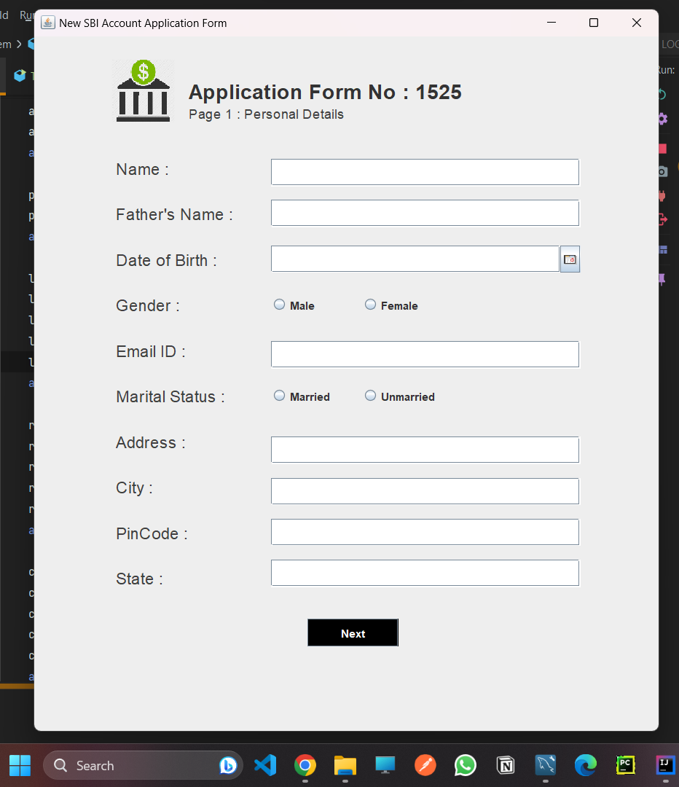
Task: Click the Java icon in the title bar
Action: [47, 23]
